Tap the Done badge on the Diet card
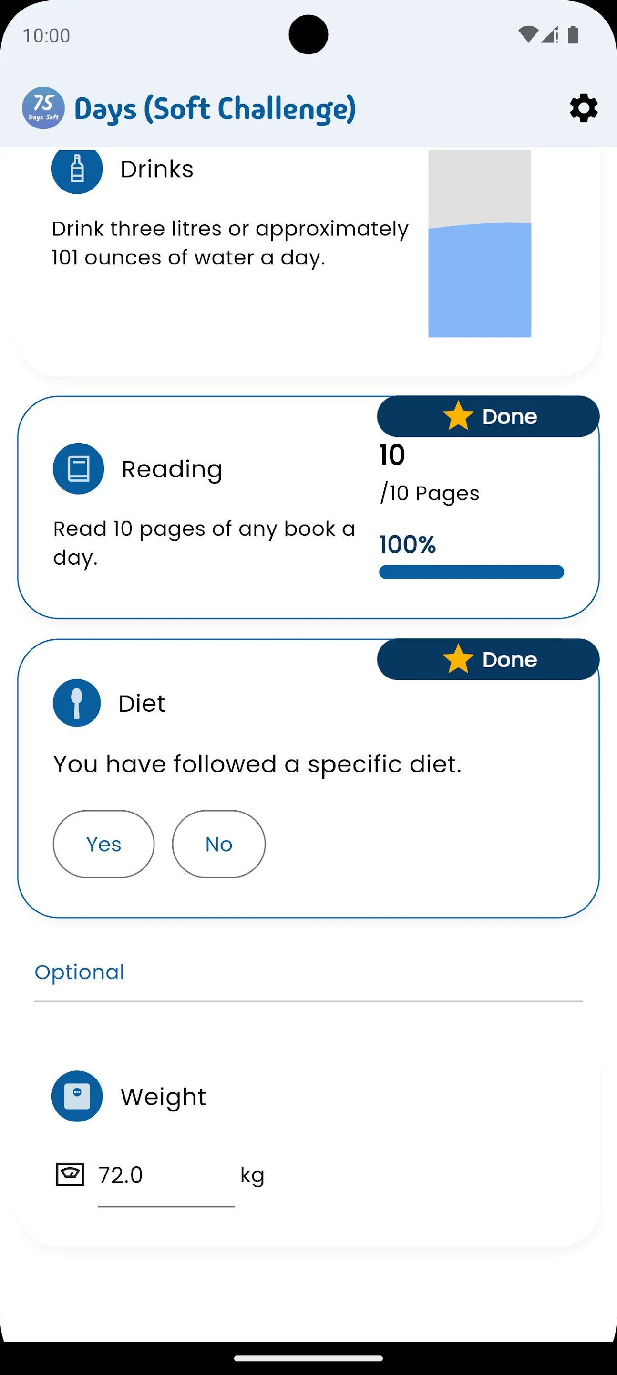The width and height of the screenshot is (617, 1375). coord(488,659)
